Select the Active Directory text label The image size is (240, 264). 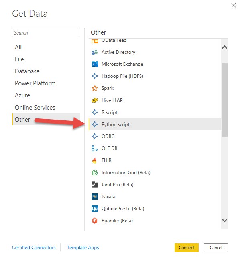(118, 52)
